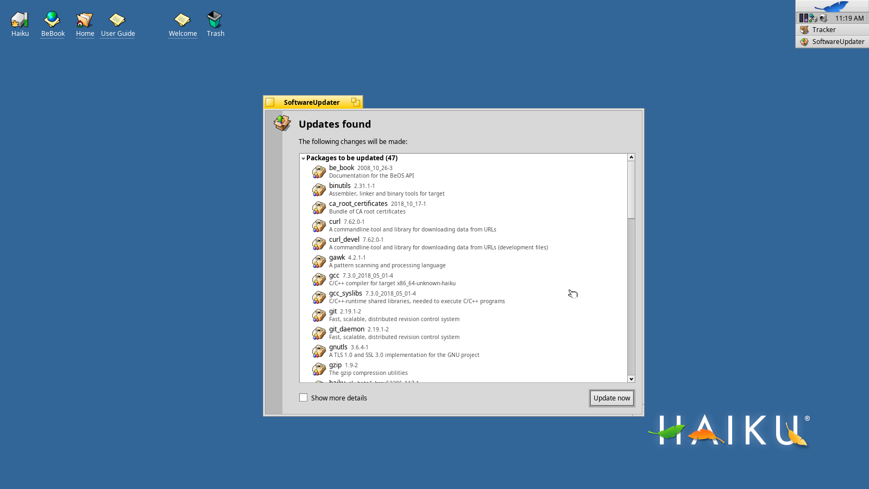
Task: Click the binutils package icon
Action: (319, 190)
